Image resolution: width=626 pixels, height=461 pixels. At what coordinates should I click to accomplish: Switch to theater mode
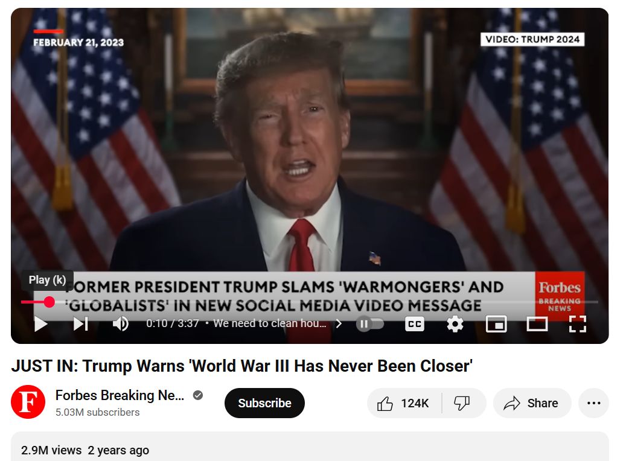coord(537,323)
